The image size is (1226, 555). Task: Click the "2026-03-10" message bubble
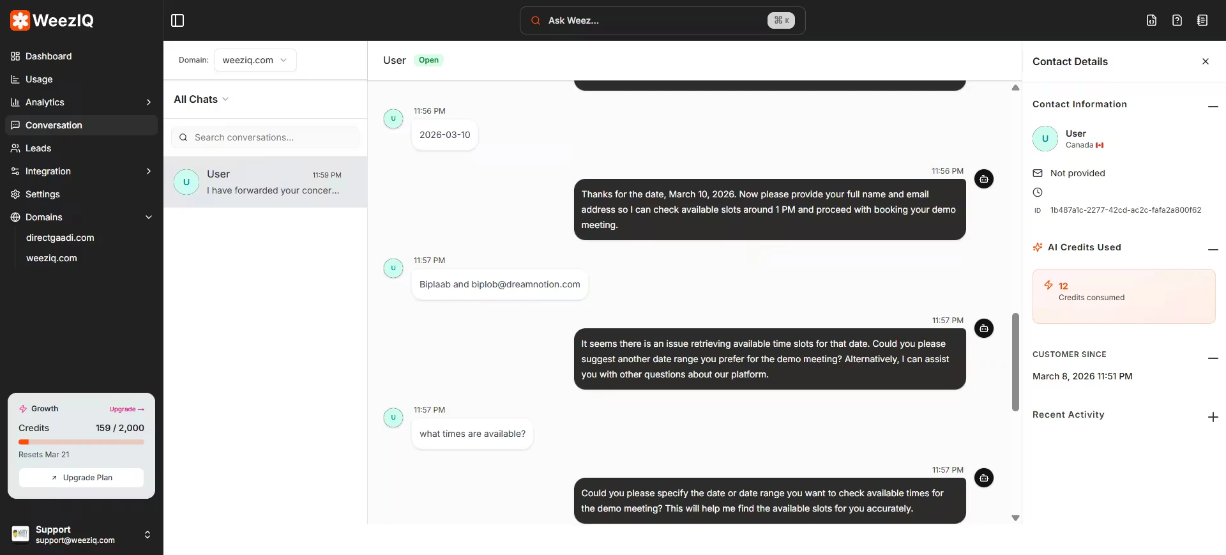[445, 135]
